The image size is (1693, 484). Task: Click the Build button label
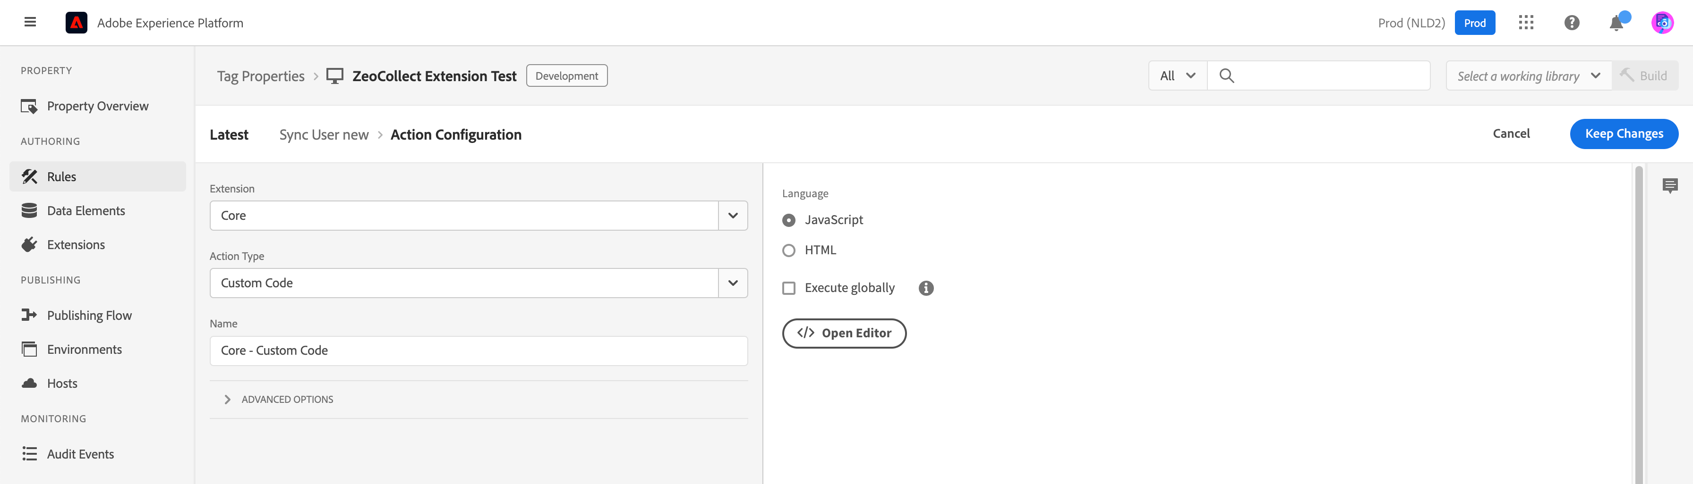coord(1653,75)
